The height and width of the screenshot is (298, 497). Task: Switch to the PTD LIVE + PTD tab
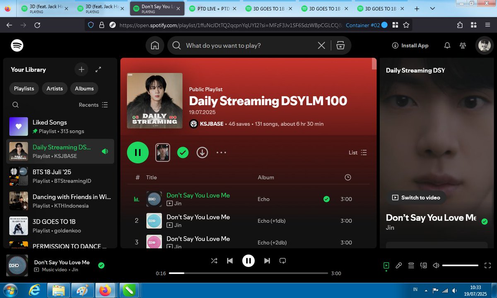pos(212,8)
